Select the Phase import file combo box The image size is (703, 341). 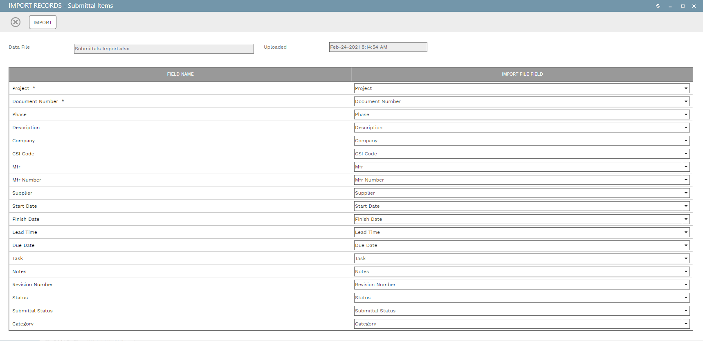coord(517,114)
